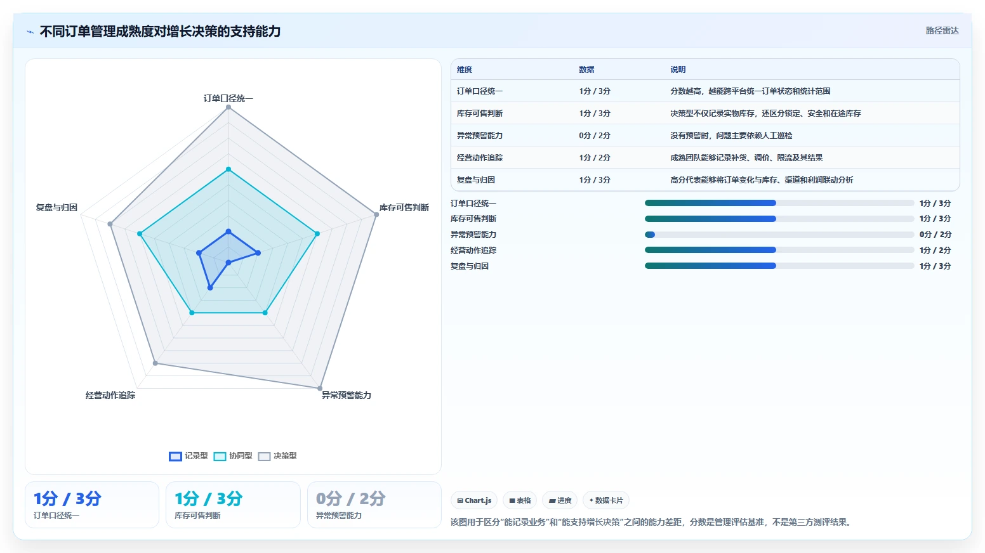Click the 复盘与归因 radar axis label
The width and height of the screenshot is (985, 553).
(56, 207)
